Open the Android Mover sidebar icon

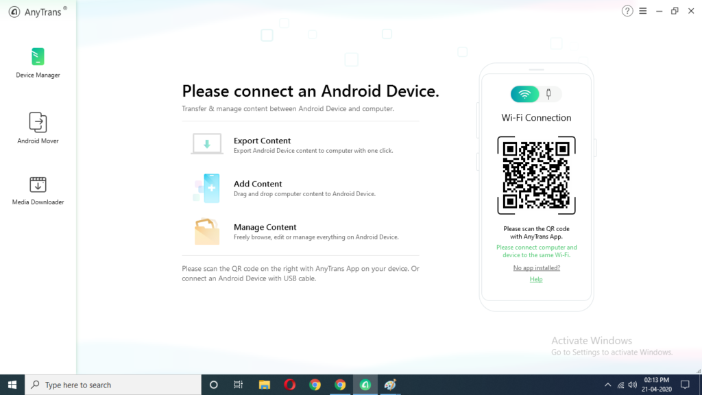(38, 122)
